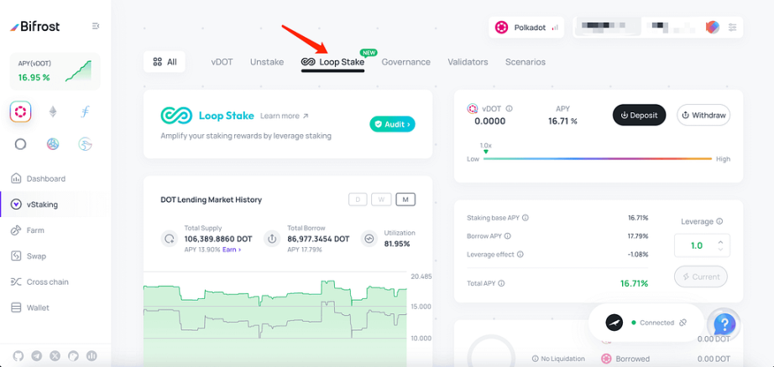
Task: Click the DOT lending history chart
Action: [x=275, y=318]
